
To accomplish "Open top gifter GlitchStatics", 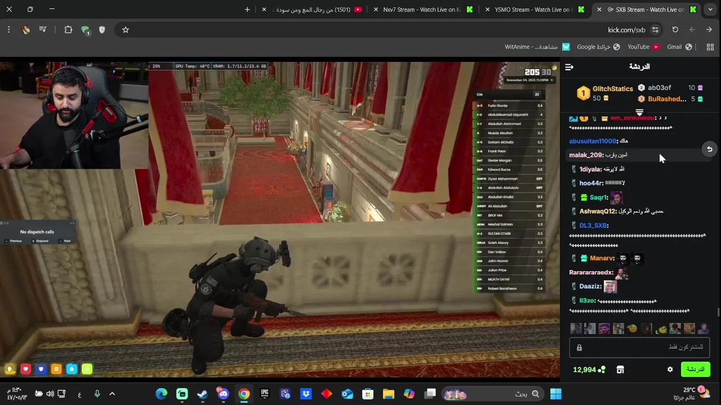I will 612,89.
